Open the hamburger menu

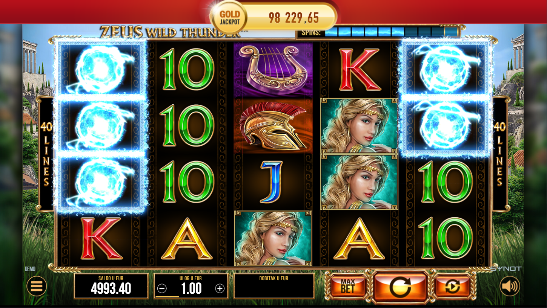point(37,286)
